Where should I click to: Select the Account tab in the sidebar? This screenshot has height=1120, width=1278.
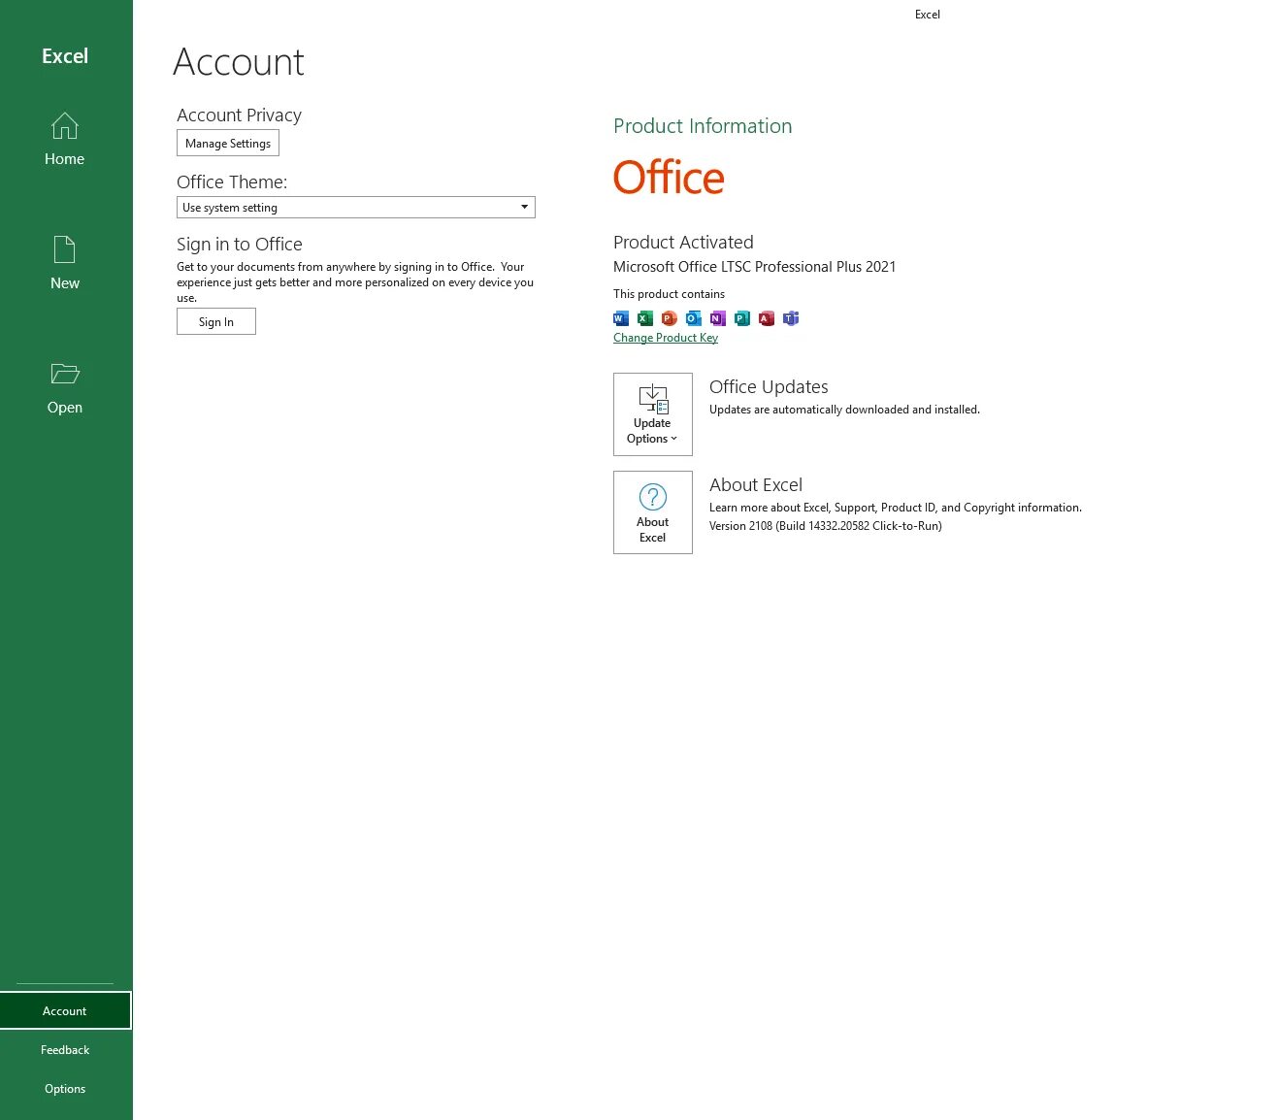65,1010
